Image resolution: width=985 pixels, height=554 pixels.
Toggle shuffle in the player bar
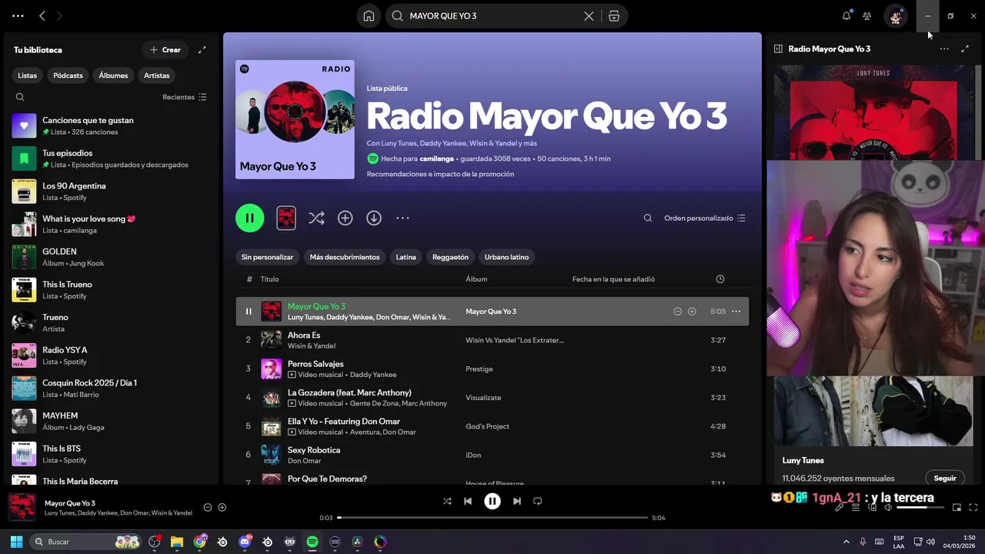click(447, 501)
